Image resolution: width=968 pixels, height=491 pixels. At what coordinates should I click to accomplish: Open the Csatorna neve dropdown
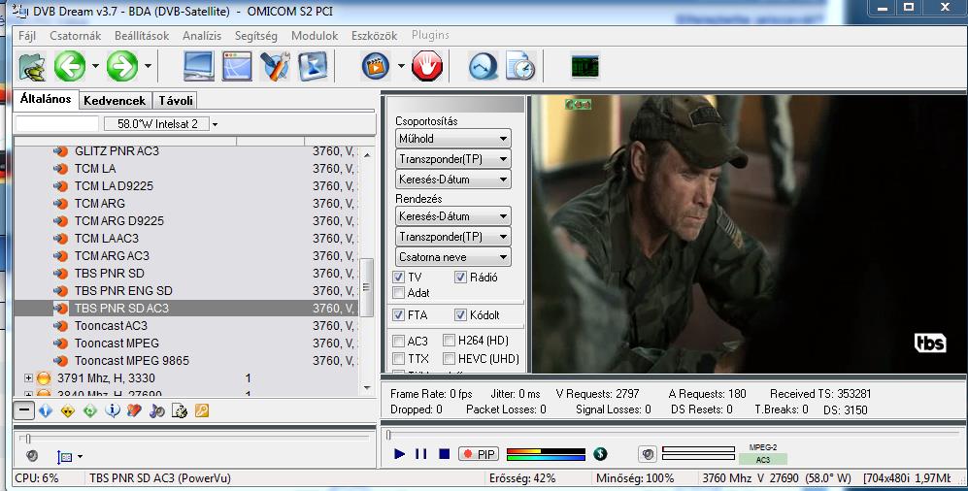[453, 256]
